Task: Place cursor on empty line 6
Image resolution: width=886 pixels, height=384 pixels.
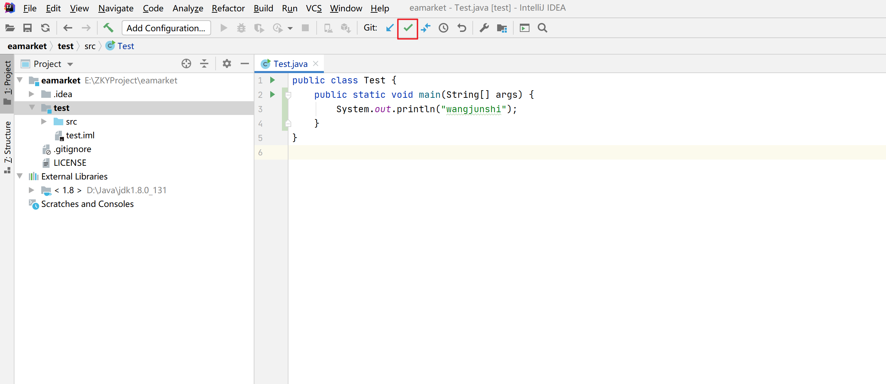Action: click(587, 152)
